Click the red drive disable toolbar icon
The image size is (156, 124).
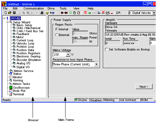85,13
